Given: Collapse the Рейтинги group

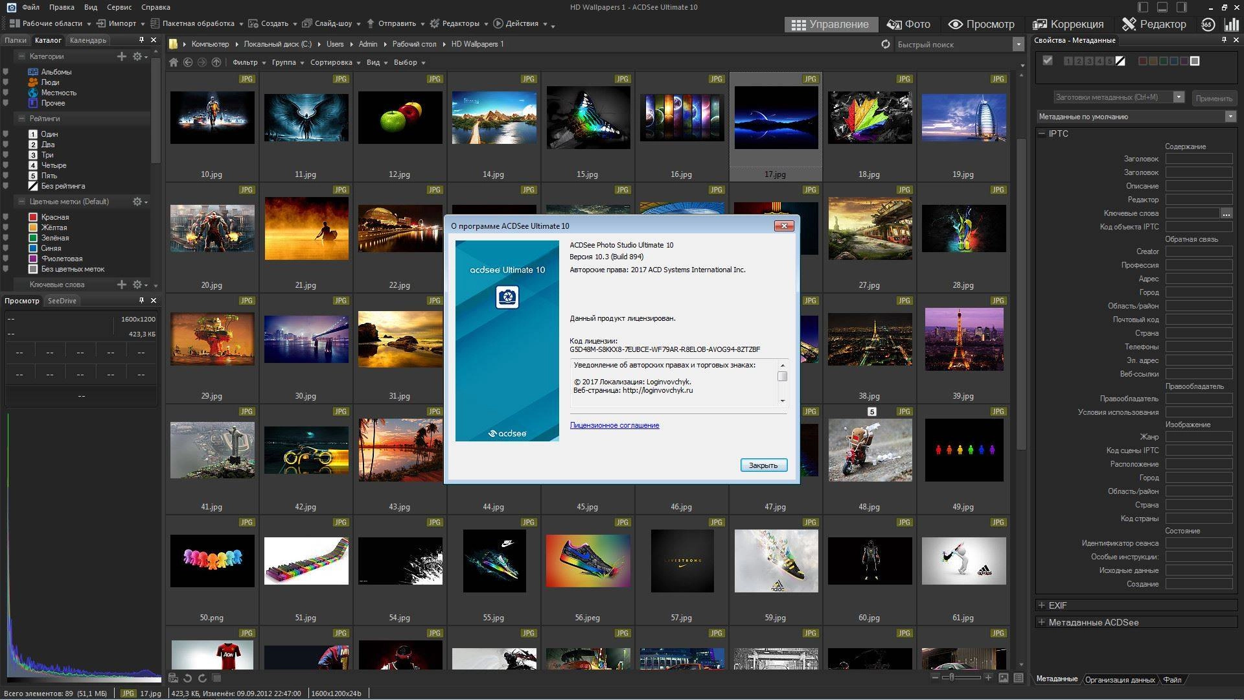Looking at the screenshot, I should pyautogui.click(x=21, y=119).
